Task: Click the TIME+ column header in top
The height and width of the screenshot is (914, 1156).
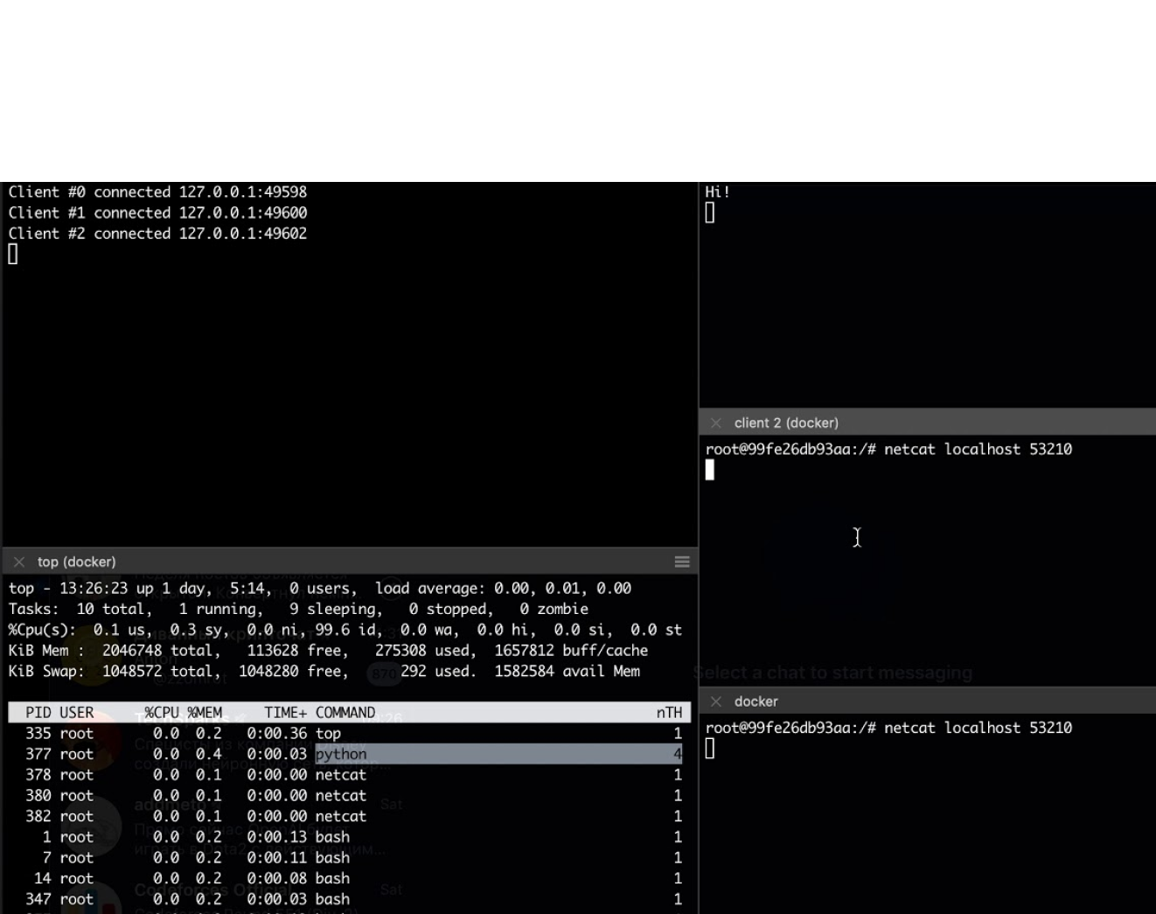Action: point(286,713)
